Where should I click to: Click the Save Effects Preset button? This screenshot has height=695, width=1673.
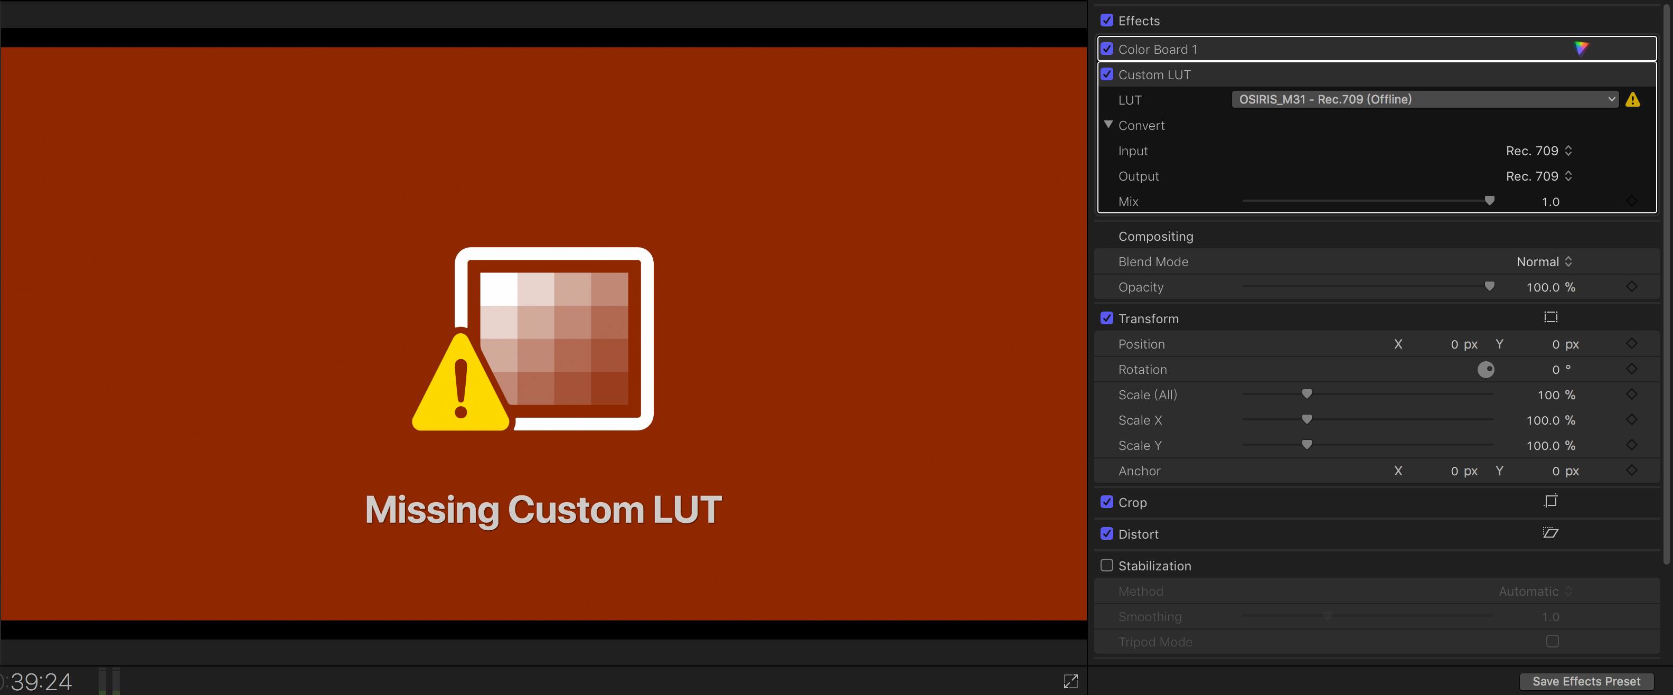pos(1586,681)
